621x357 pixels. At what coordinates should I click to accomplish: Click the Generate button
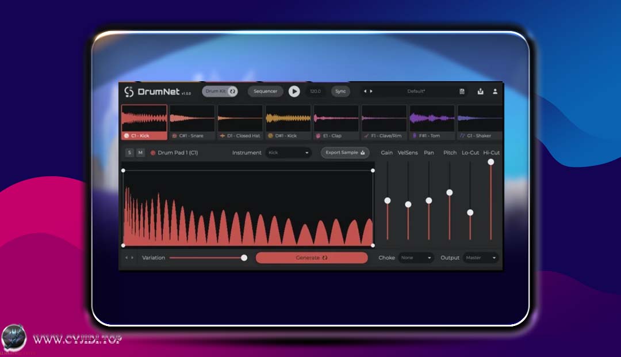(x=312, y=258)
